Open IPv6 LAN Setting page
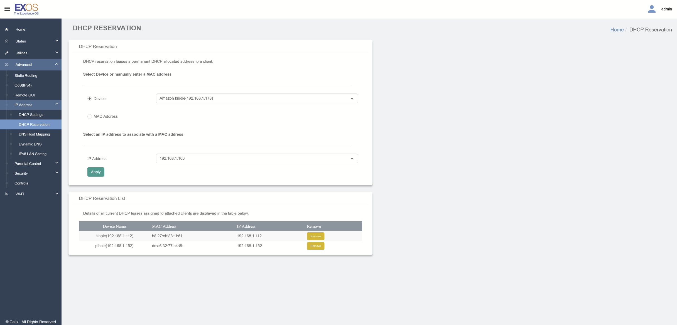The height and width of the screenshot is (325, 677). click(x=33, y=154)
